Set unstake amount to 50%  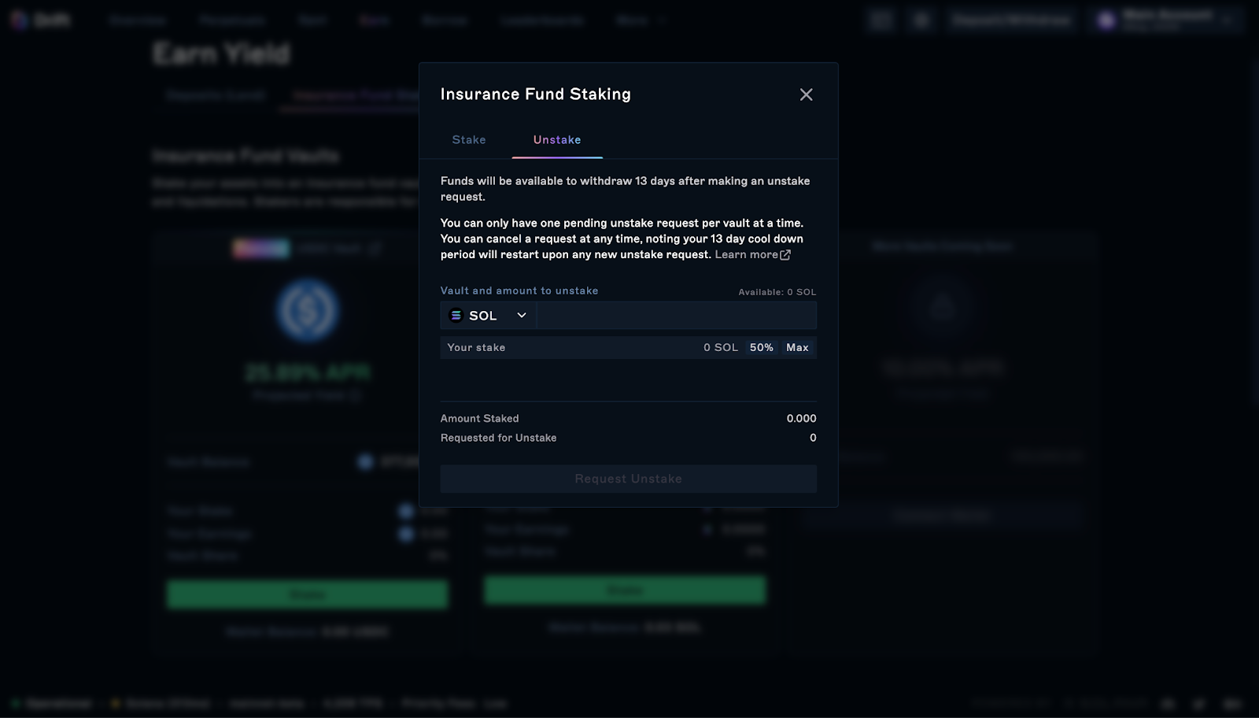[x=761, y=348]
